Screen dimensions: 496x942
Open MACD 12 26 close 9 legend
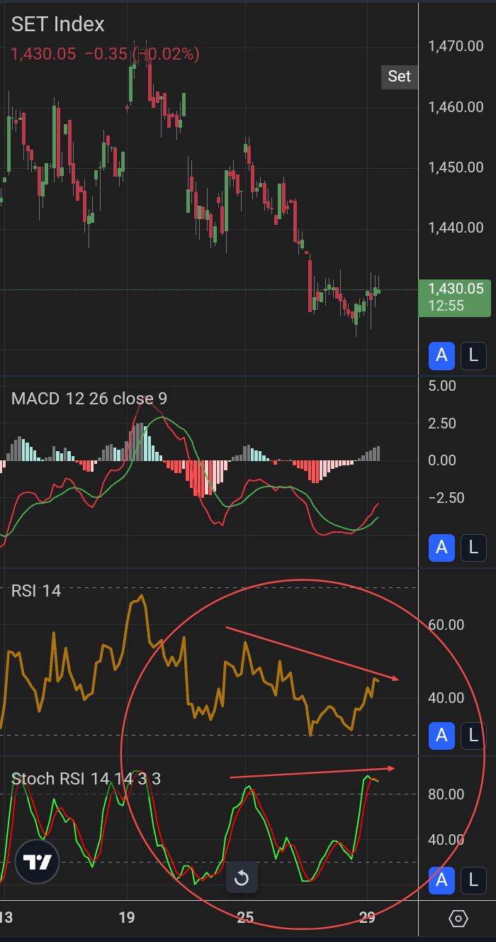89,399
